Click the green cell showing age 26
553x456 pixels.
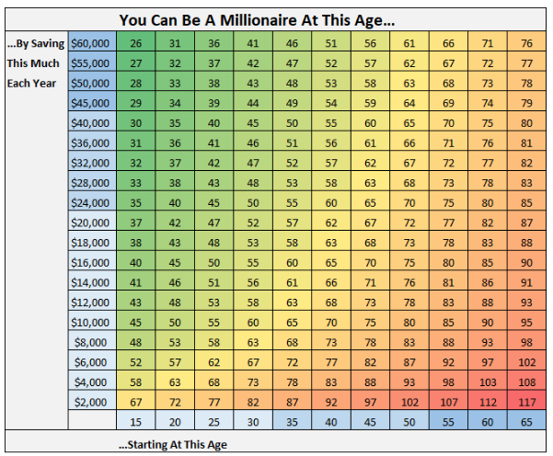135,43
